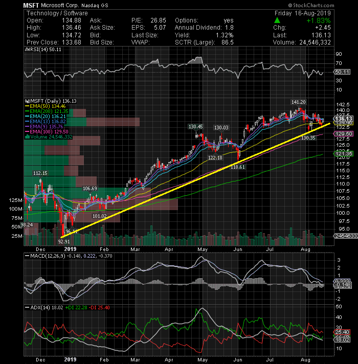Click the Microsoft Corp. company name
The width and height of the screenshot is (358, 364).
click(x=60, y=5)
